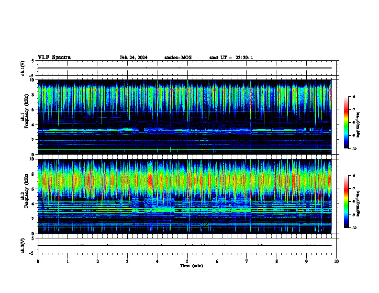Click the ch.2 spectrogram color scale bar
Viewport: 379px width, 293px height.
tap(346, 202)
